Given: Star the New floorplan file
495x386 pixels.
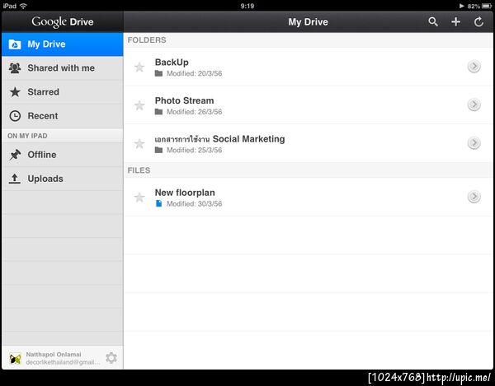Looking at the screenshot, I should tap(139, 198).
